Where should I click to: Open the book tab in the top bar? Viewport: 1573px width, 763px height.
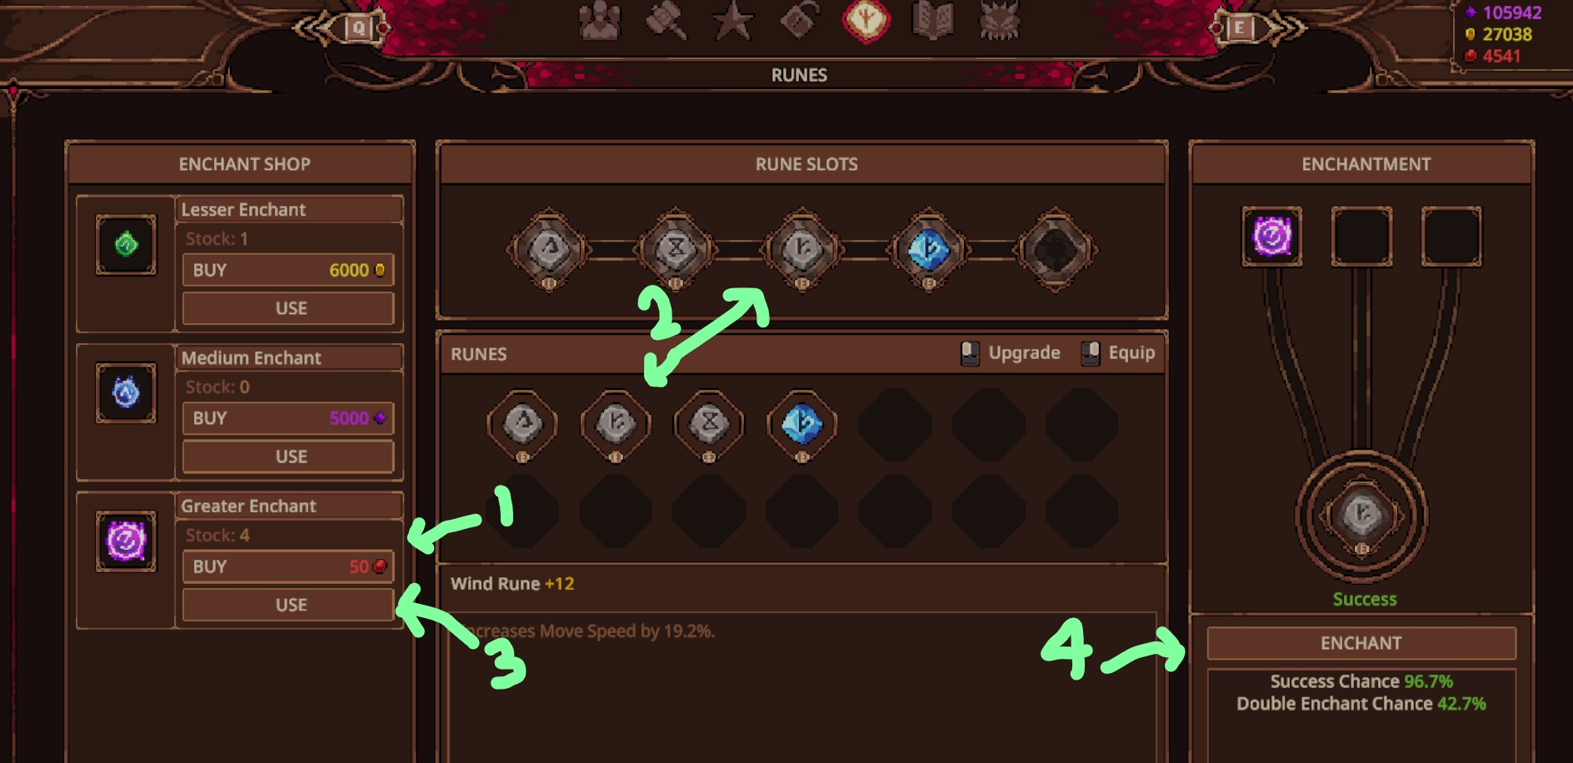[932, 21]
